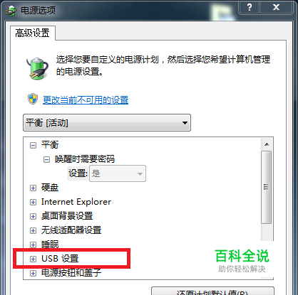Screen dimensions: 298x295
Task: Open the 平衡 [活动] power plan dropdown
Action: click(x=107, y=123)
